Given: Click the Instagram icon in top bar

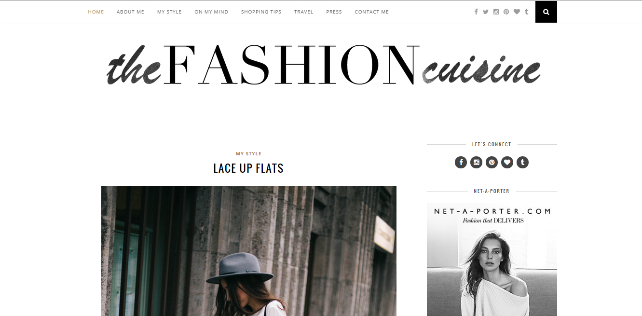Looking at the screenshot, I should tap(496, 12).
